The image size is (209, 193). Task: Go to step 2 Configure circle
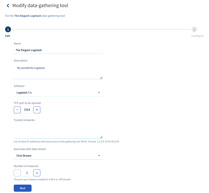(194, 29)
